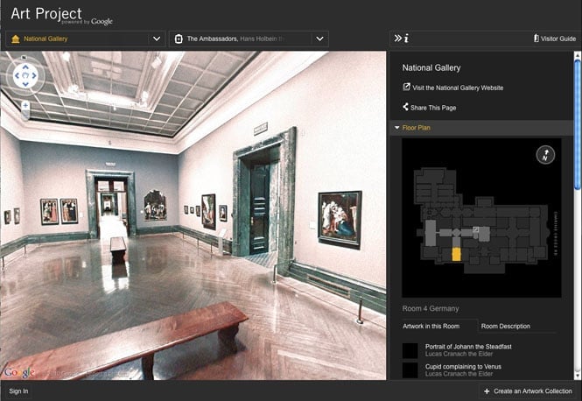The height and width of the screenshot is (401, 582).
Task: Click the north compass icon on floor plan
Action: (x=545, y=155)
